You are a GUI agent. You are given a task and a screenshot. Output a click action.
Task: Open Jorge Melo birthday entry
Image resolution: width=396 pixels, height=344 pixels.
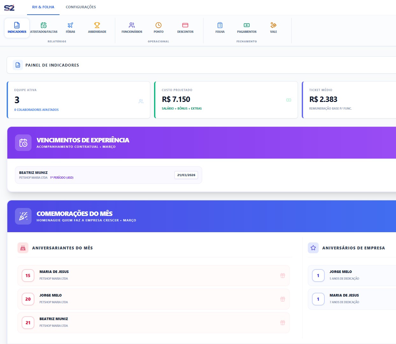(x=153, y=299)
